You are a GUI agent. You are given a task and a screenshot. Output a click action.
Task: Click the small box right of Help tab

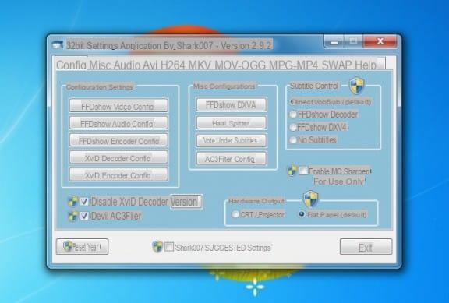(x=381, y=63)
